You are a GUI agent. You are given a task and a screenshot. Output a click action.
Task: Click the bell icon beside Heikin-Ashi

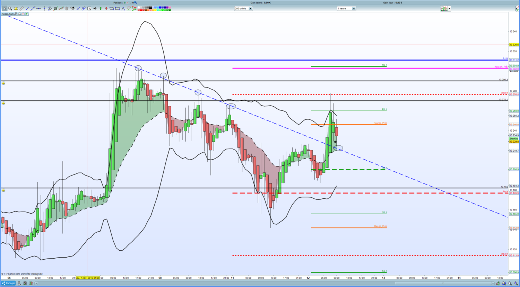[20, 14]
